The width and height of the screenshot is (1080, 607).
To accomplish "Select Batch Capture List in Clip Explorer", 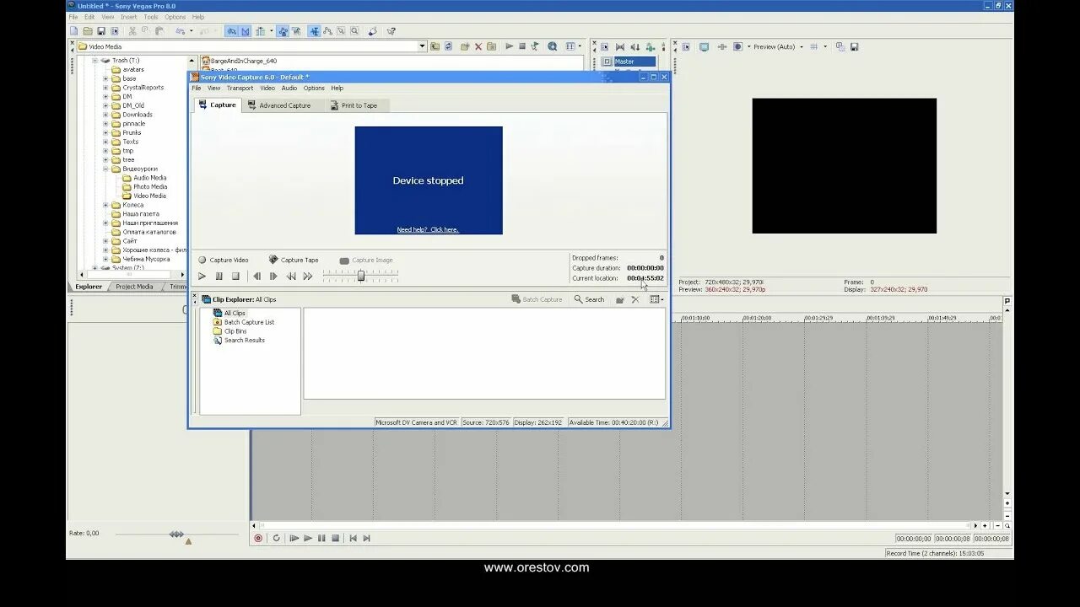I will click(244, 322).
